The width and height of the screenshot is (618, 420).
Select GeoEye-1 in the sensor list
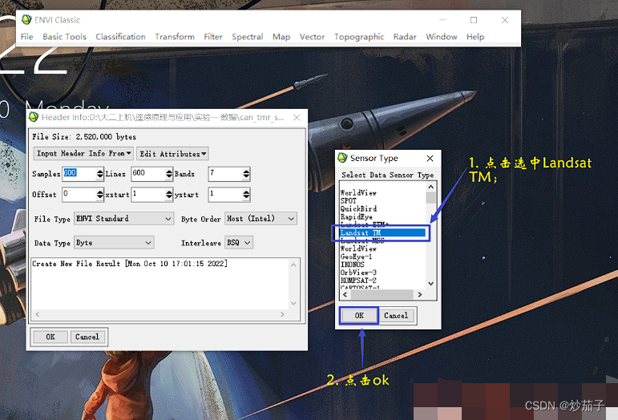[357, 256]
